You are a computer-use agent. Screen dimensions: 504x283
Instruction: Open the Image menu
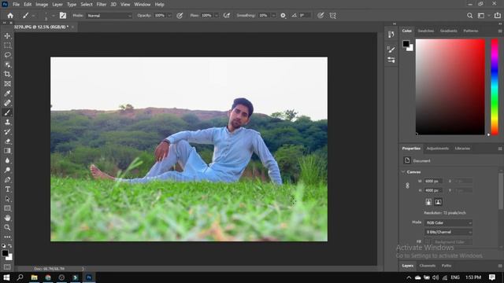tap(42, 5)
